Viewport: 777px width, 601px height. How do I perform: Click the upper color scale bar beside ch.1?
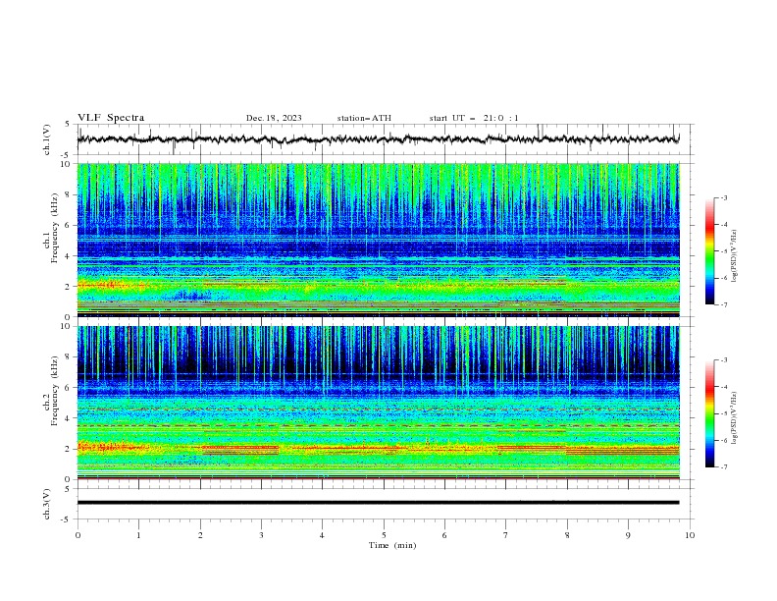pyautogui.click(x=709, y=251)
